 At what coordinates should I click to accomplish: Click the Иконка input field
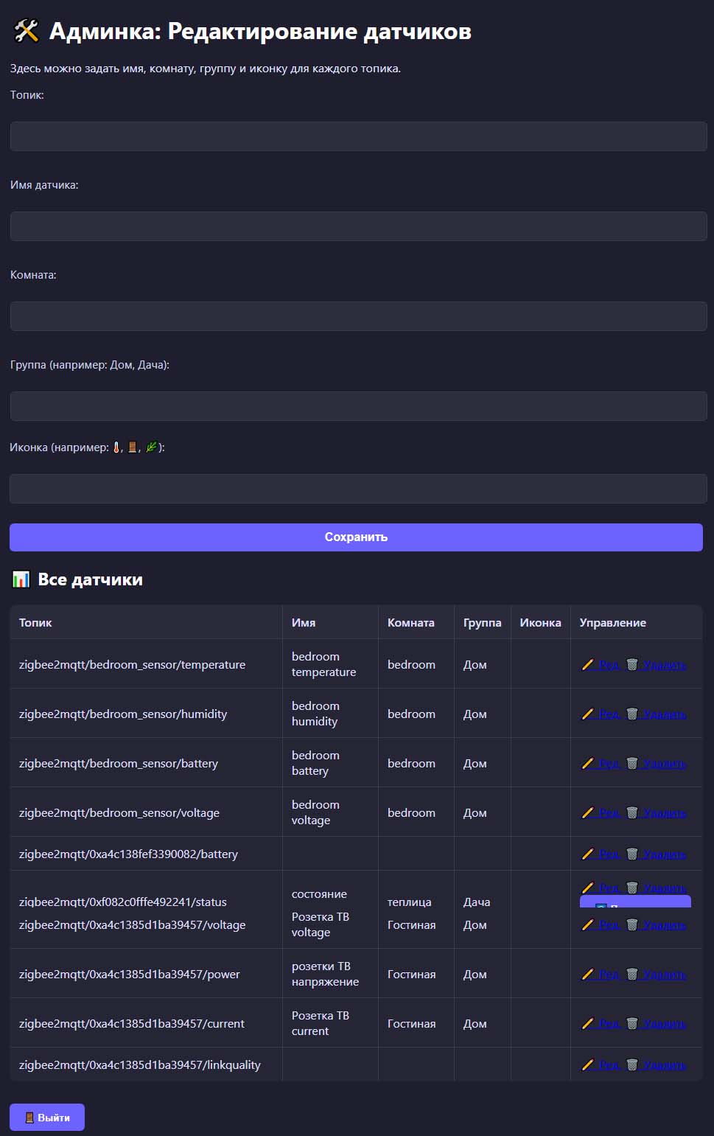click(357, 488)
